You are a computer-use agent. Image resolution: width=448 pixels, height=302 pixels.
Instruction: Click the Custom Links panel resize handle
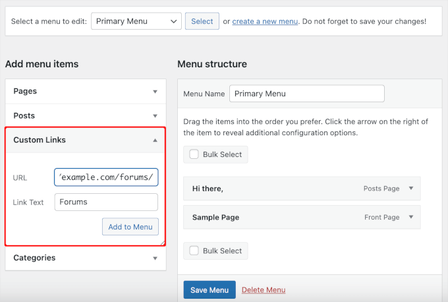(x=163, y=243)
